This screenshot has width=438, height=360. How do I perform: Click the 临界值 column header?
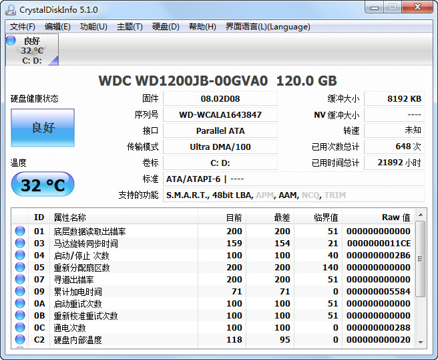point(318,217)
